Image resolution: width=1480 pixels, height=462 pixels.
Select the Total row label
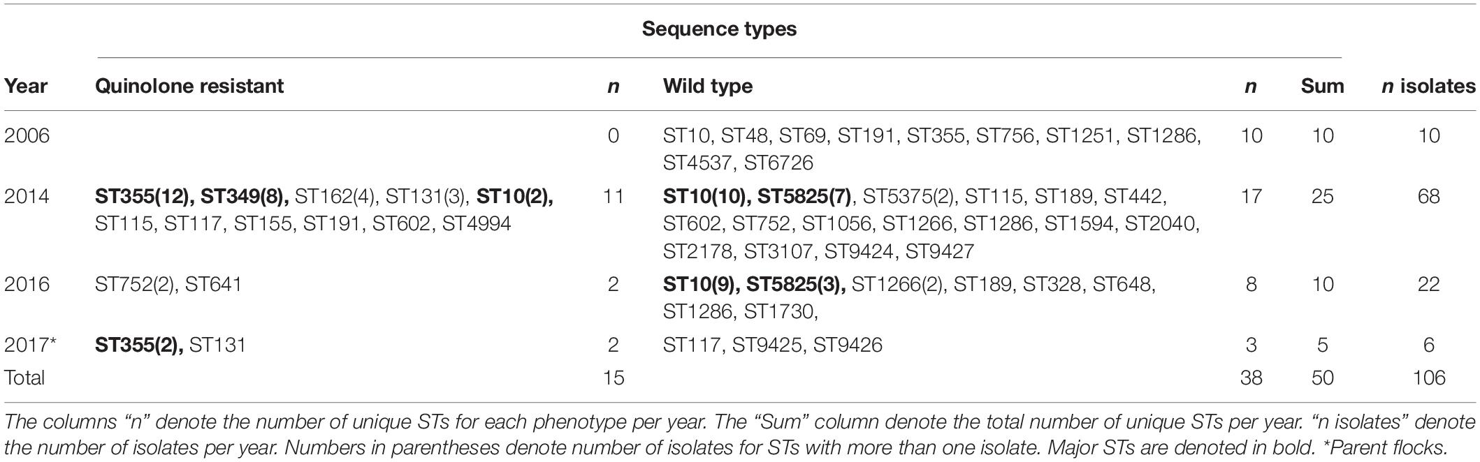[x=24, y=378]
